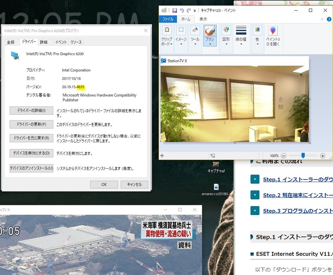Click zoom in plus button in Paint
333x275 pixels.
[x=323, y=156]
